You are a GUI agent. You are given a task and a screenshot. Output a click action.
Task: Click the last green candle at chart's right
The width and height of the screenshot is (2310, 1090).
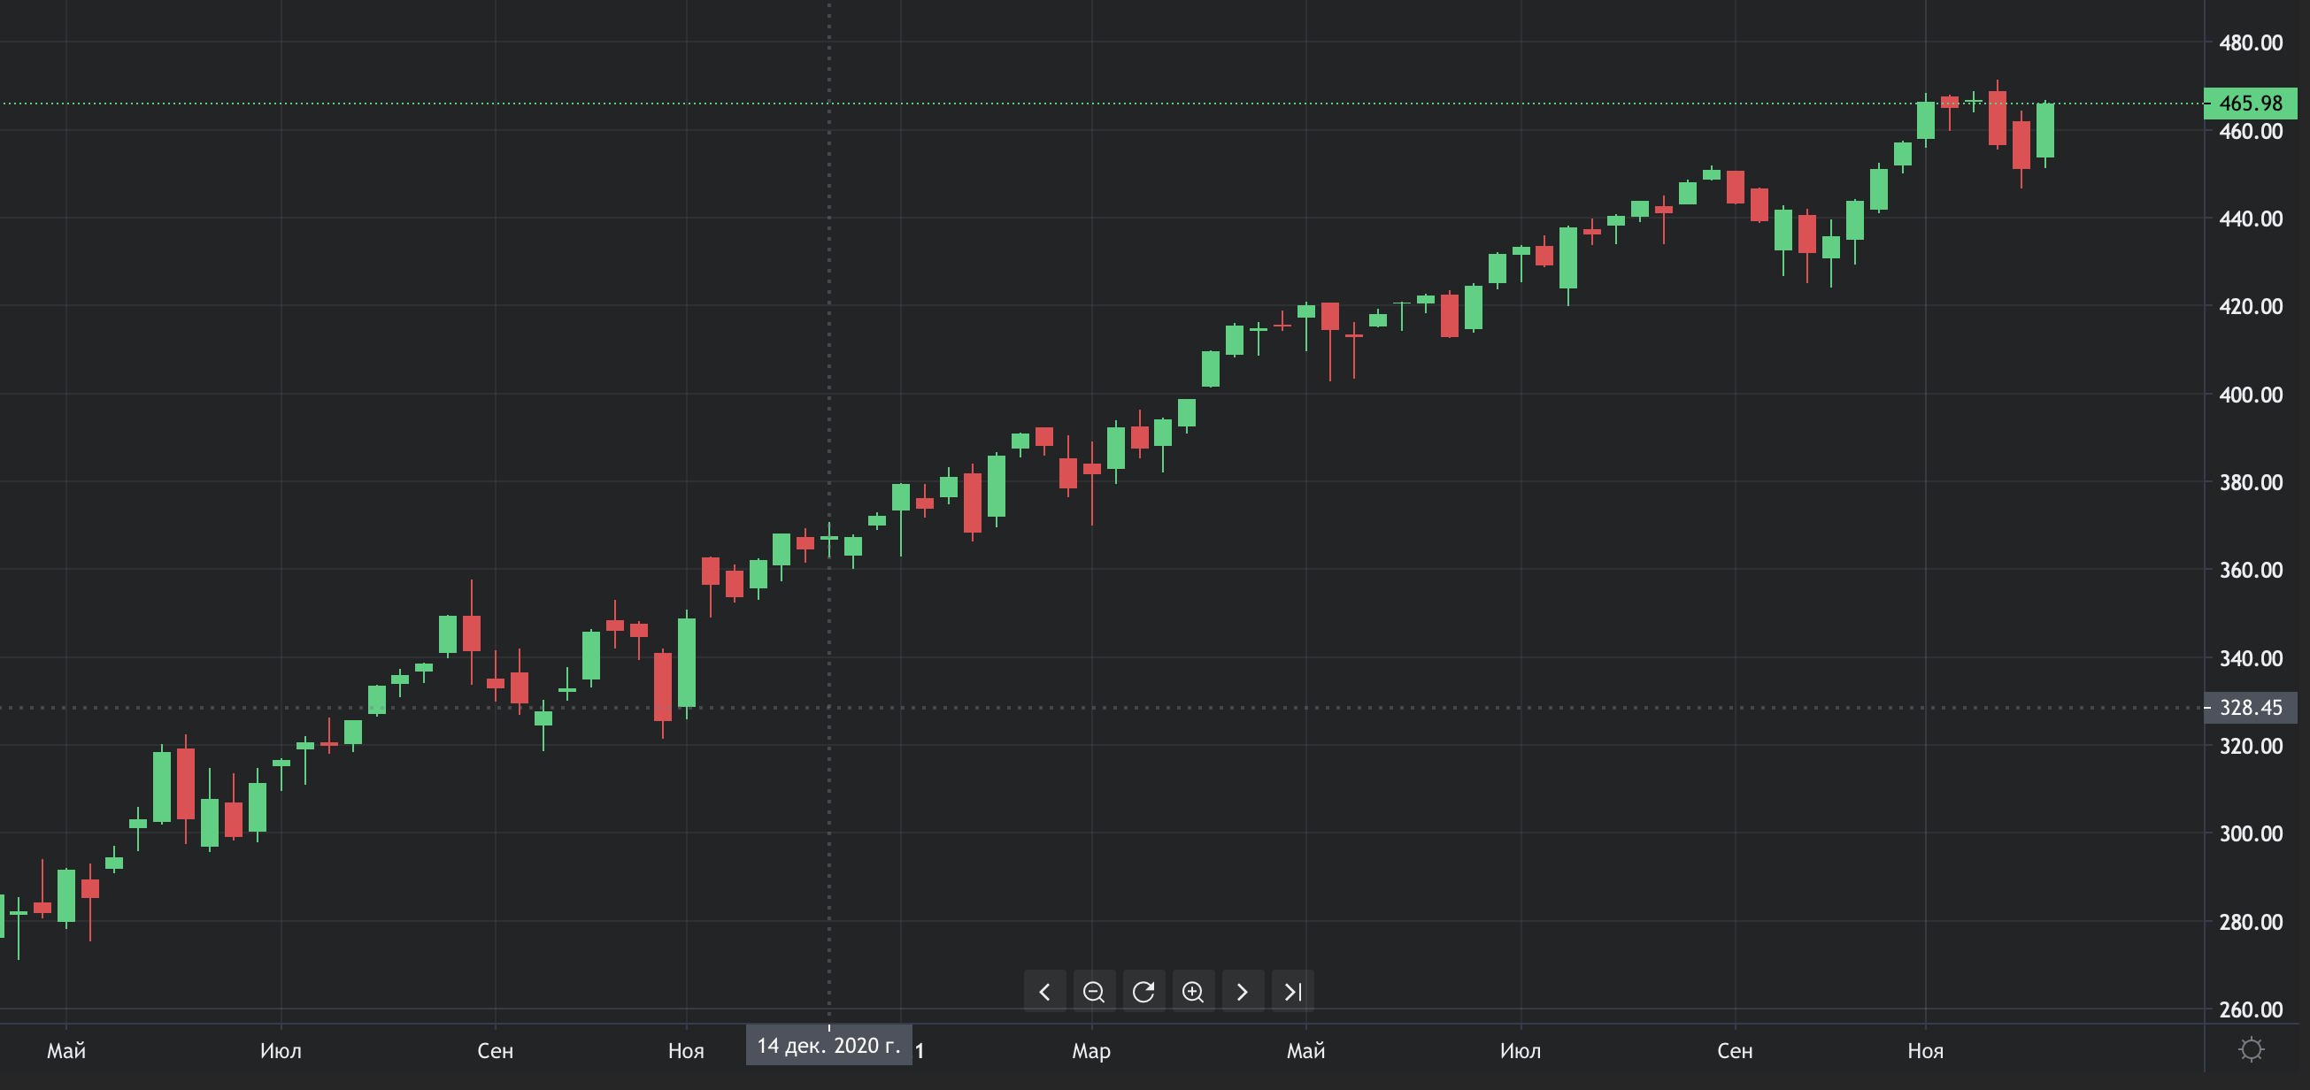[2045, 131]
